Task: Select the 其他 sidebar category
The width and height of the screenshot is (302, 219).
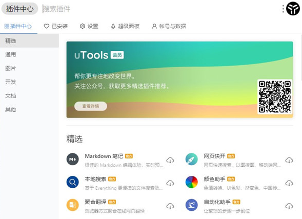Action: [29, 109]
